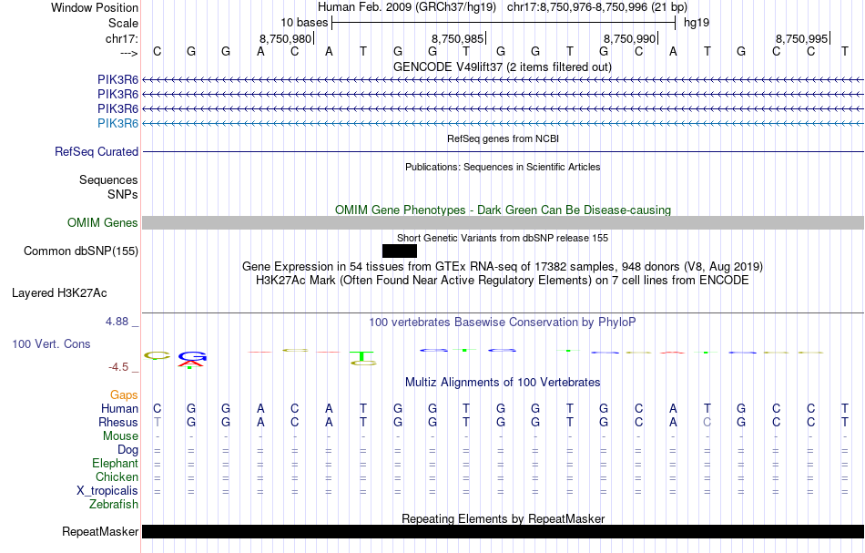Open the GTEx Gene Expression track title
The image size is (865, 553).
pyautogui.click(x=503, y=267)
